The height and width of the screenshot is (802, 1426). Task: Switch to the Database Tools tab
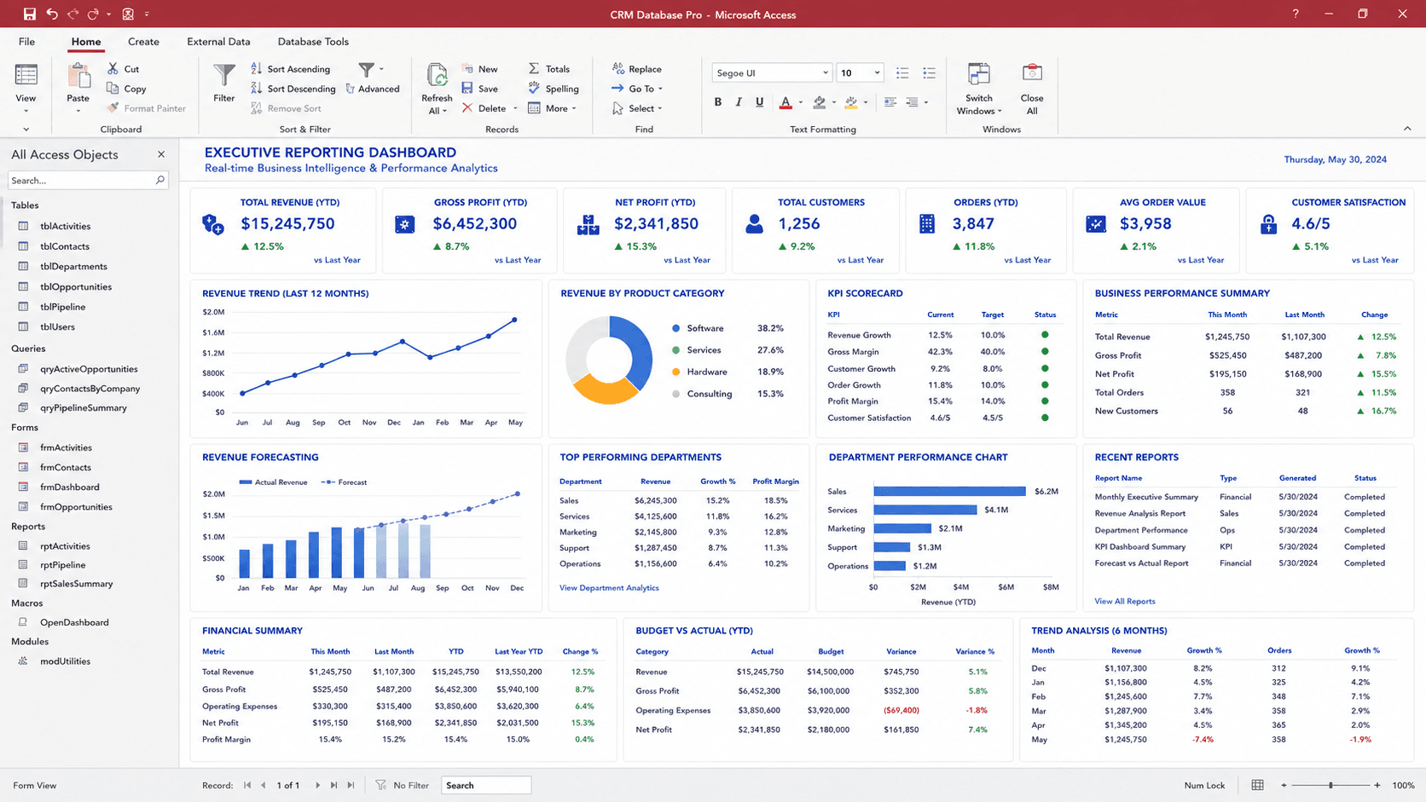313,42
